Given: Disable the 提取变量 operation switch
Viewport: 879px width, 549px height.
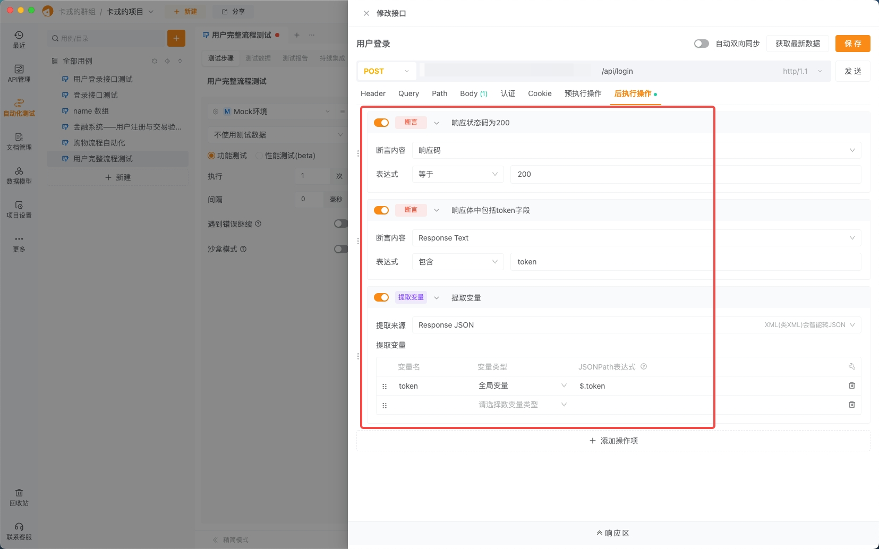Looking at the screenshot, I should [381, 297].
